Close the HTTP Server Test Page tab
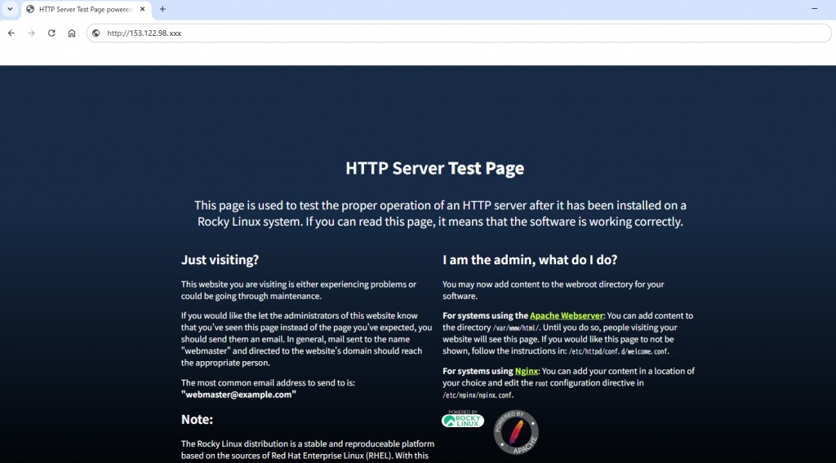This screenshot has width=836, height=463. click(142, 9)
